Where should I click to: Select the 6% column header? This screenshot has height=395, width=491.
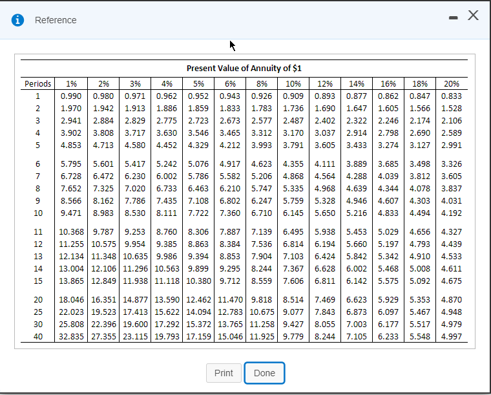click(x=230, y=84)
